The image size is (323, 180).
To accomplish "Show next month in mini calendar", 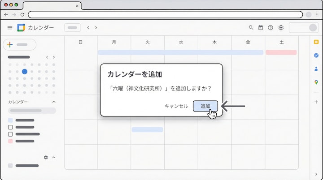I will (x=54, y=57).
